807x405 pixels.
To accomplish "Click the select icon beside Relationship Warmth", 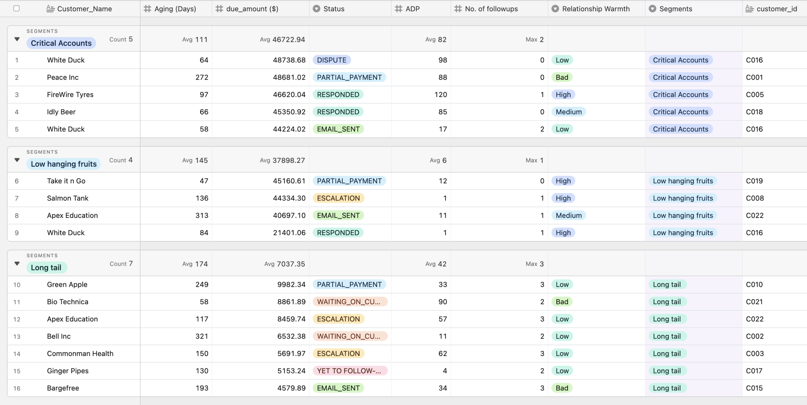I will point(555,9).
